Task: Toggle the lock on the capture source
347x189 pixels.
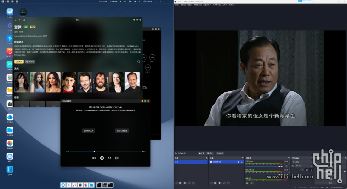Action: coord(241,162)
